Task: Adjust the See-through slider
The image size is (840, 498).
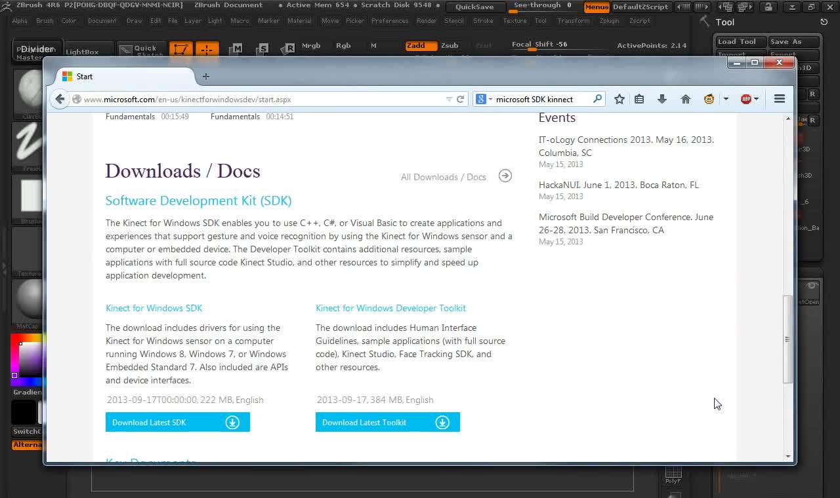Action: tap(542, 7)
